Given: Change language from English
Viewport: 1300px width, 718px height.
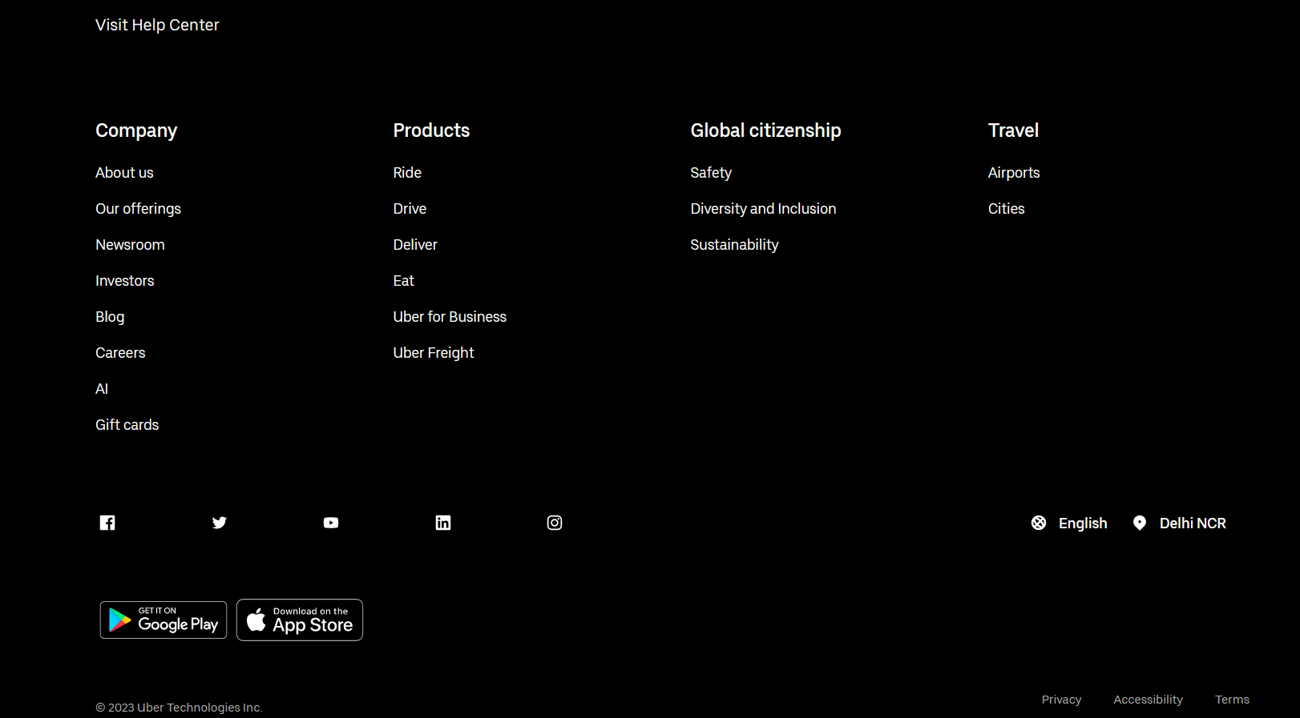Looking at the screenshot, I should coord(1082,523).
